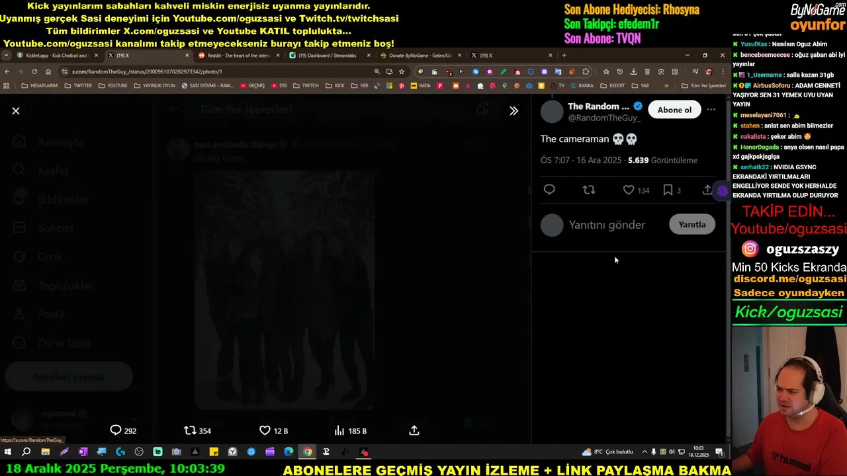847x476 pixels.
Task: Open the YAYINLIK OYUN bookmarks folder
Action: [154, 85]
